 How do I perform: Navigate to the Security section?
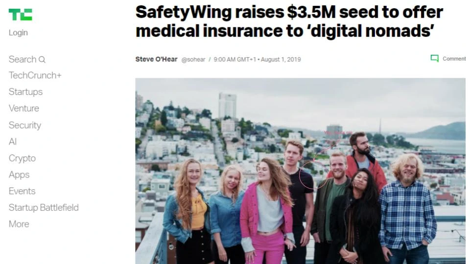click(x=25, y=125)
